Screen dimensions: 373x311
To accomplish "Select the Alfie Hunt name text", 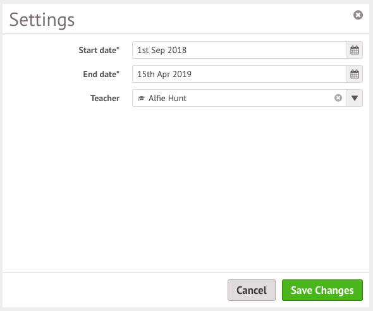I will [x=168, y=98].
